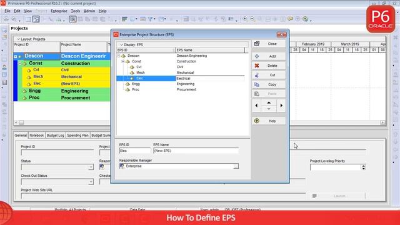This screenshot has height=225, width=400.
Task: Select Engg Engineering row in Projects table
Action: (x=62, y=91)
